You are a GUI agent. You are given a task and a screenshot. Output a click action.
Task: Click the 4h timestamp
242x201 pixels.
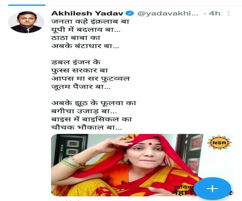click(x=214, y=13)
